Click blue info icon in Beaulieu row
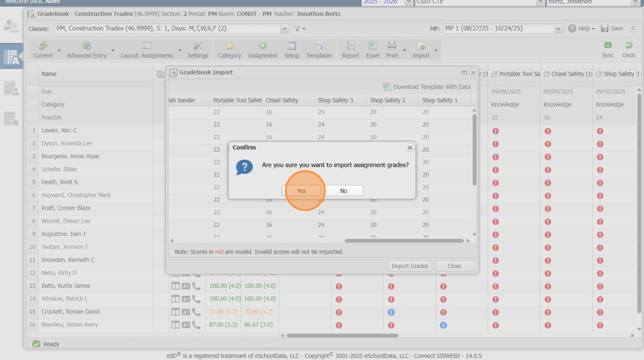Screen dimensions: 644x360 pos(443,325)
